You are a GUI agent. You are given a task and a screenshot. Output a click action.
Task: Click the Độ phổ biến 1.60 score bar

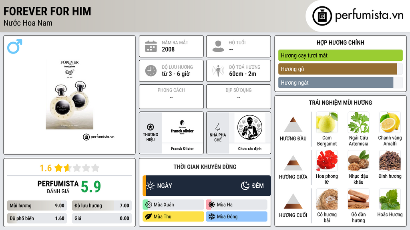(37, 218)
